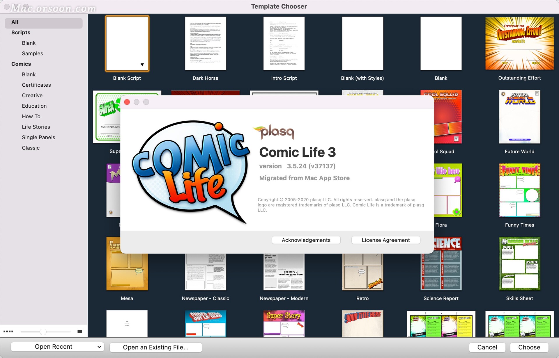Close the About Comic Life window
The image size is (559, 358).
coord(127,102)
